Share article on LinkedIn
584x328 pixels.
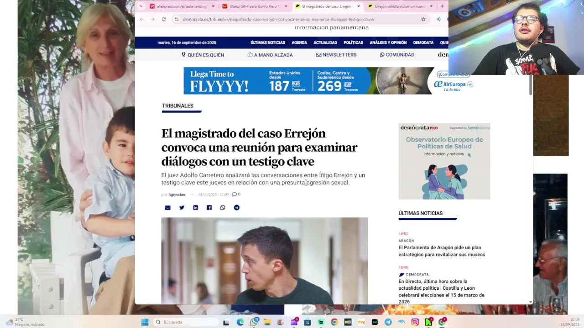(195, 208)
